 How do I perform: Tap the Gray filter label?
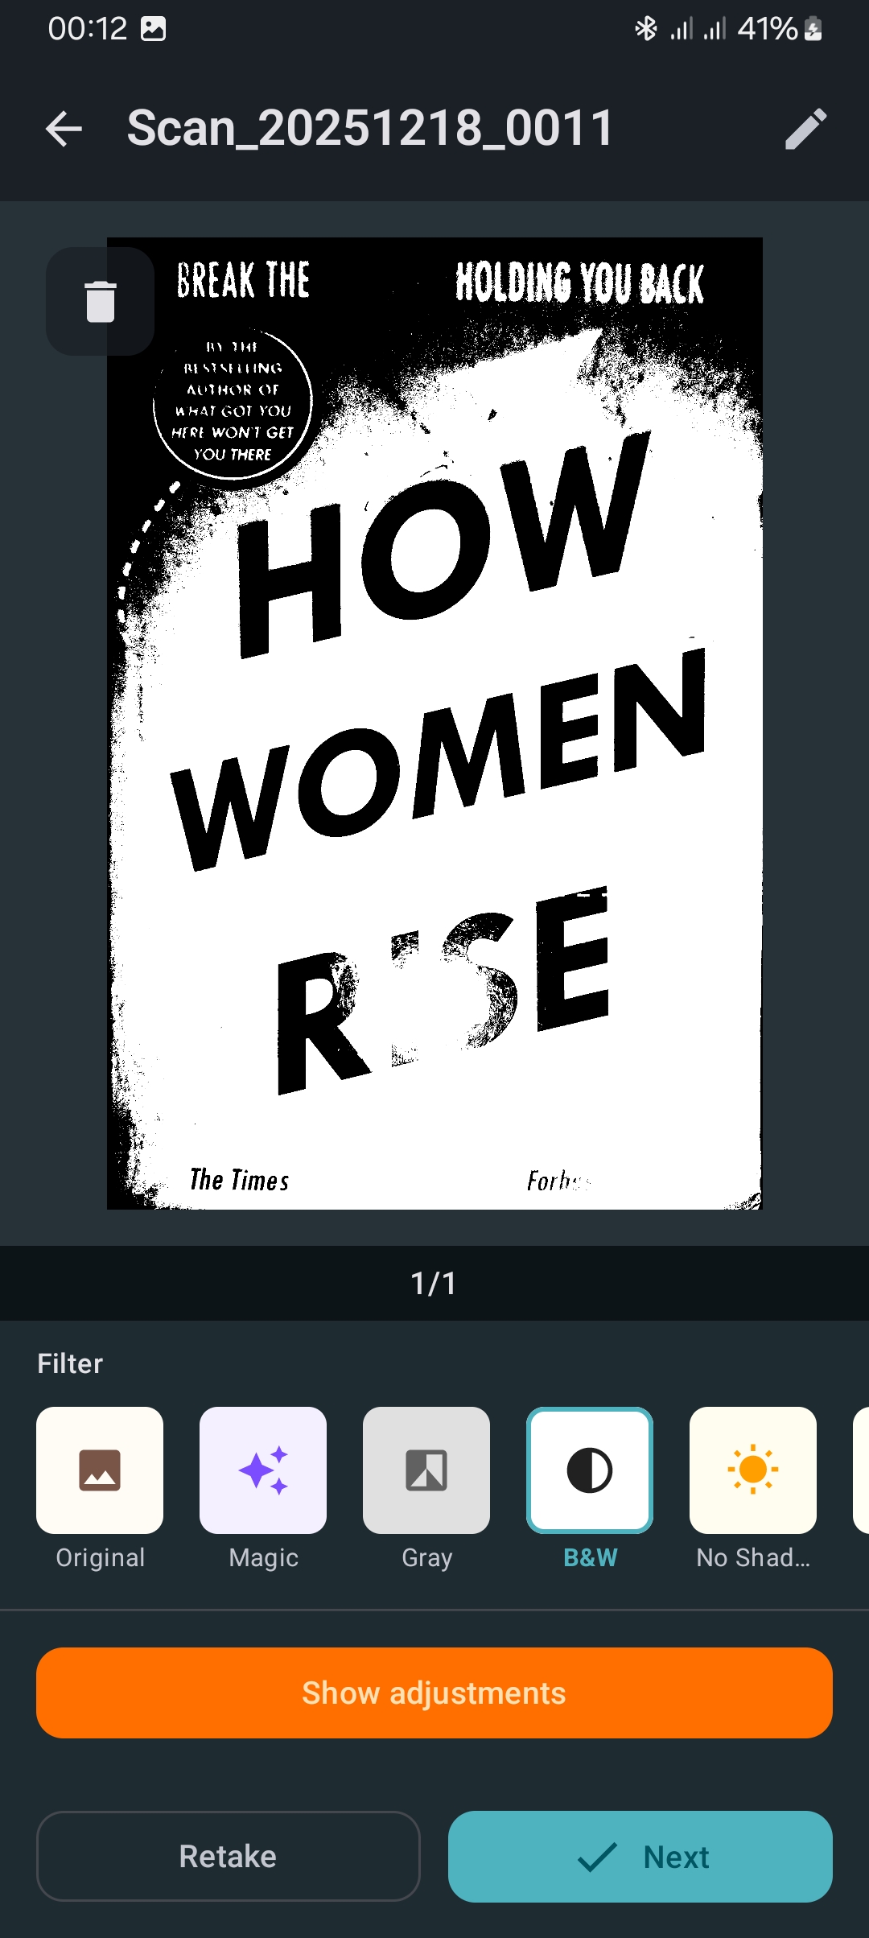point(426,1558)
